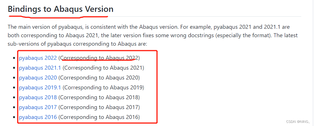This screenshot has width=314, height=126.
Task: Click the text Corresponding to Abaqus 2022
Action: 99,58
